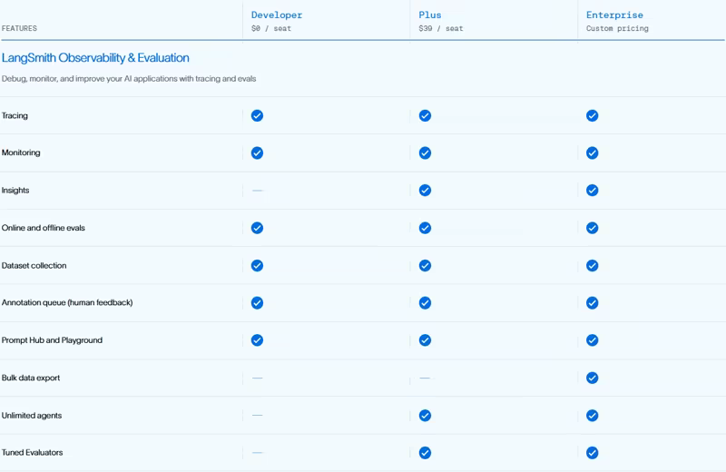Click the Insights feature label
The height and width of the screenshot is (472, 726).
[x=15, y=190]
